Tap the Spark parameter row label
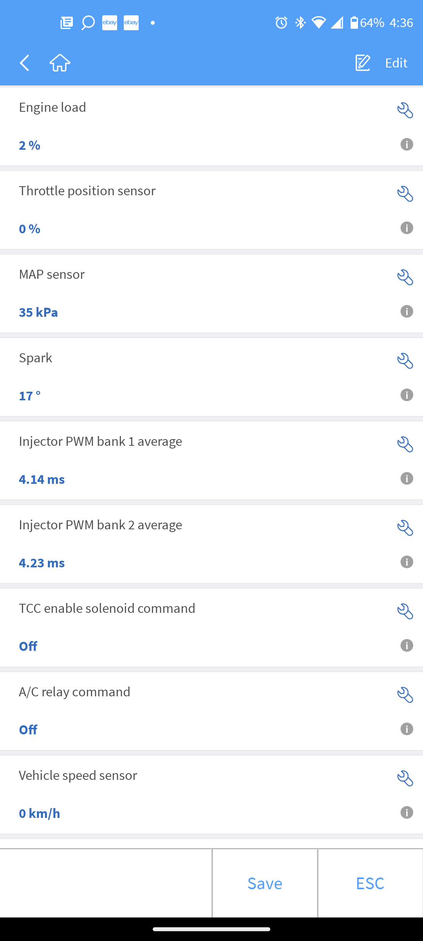Viewport: 423px width, 941px height. click(x=36, y=358)
